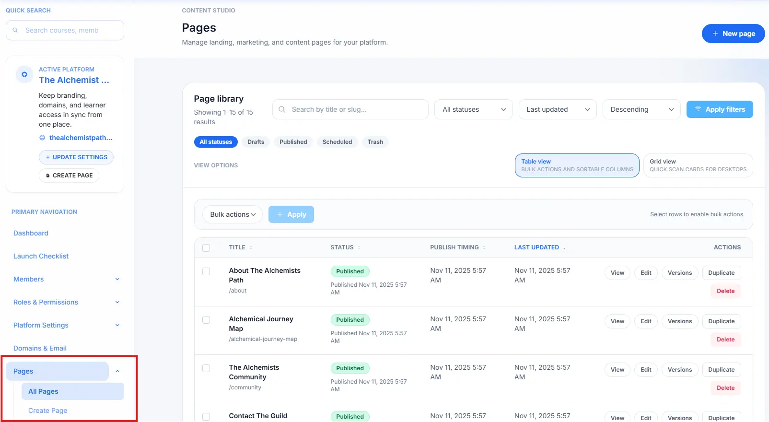Viewport: 769px width, 422px height.
Task: Duplicate The Alchemists Community page
Action: pyautogui.click(x=722, y=370)
